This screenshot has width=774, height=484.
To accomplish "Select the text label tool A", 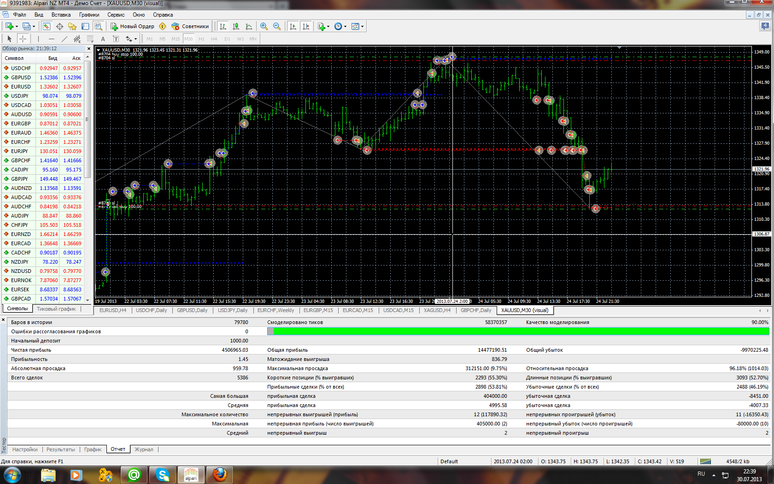I will [x=103, y=39].
